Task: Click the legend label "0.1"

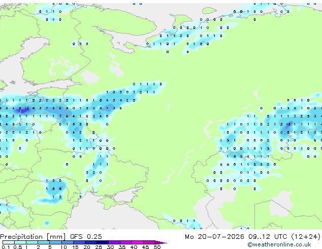Action: click(6, 247)
